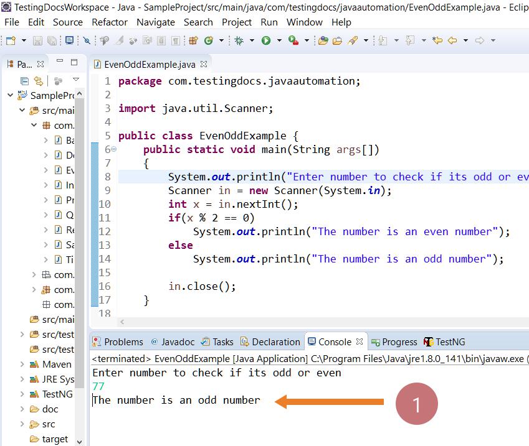Navigate Back with yellow arrow
529x446 pixels.
(x=452, y=41)
